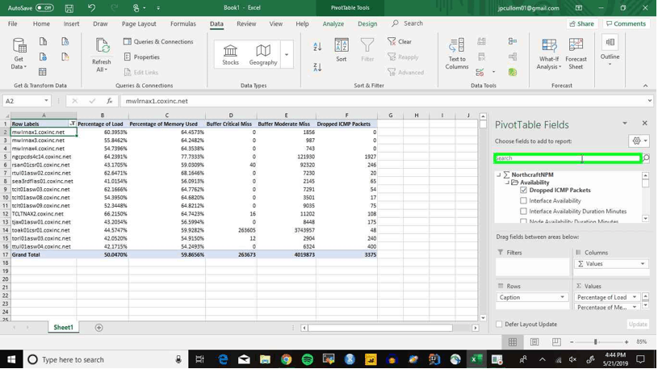Image resolution: width=658 pixels, height=369 pixels.
Task: Open connection Properties
Action: 142,57
